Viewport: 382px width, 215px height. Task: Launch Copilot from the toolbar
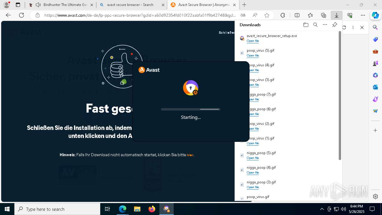(x=375, y=15)
